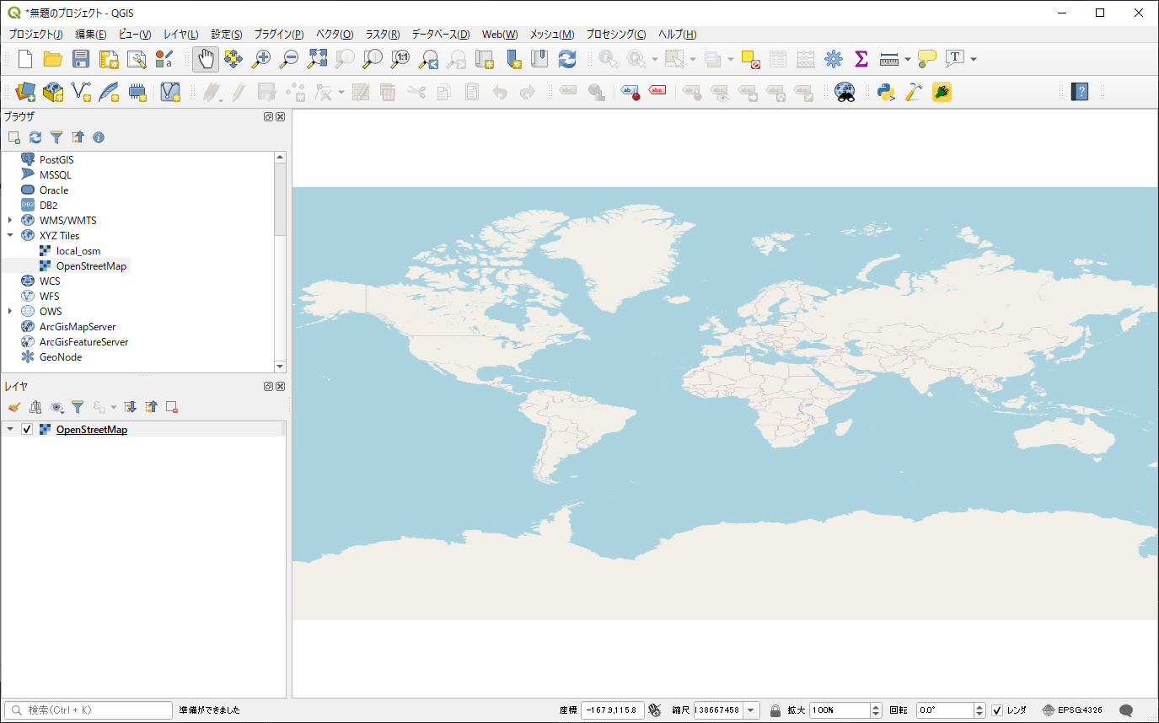
Task: Show map tips speech bubble
Action: pyautogui.click(x=927, y=59)
